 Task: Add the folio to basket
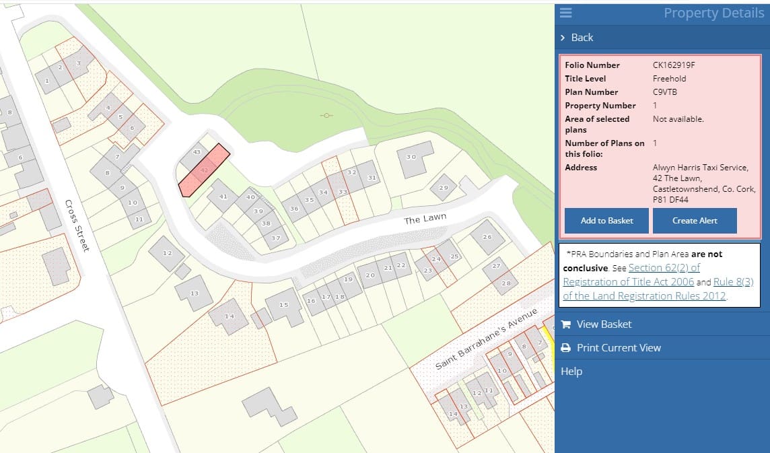coord(606,221)
